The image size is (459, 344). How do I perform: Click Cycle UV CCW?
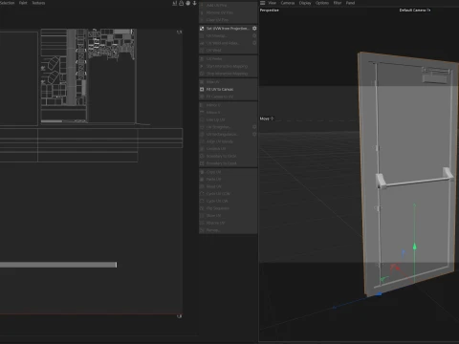click(228, 194)
